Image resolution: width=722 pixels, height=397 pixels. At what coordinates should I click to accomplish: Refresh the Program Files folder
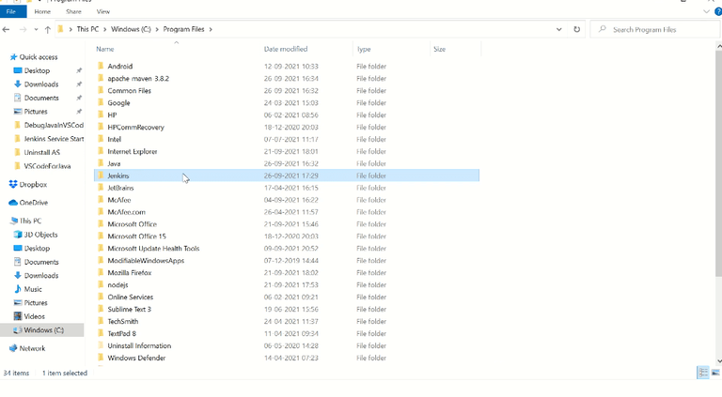[576, 29]
